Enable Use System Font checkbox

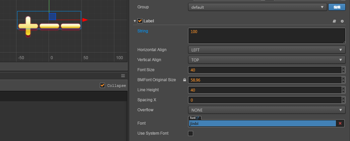(191, 133)
